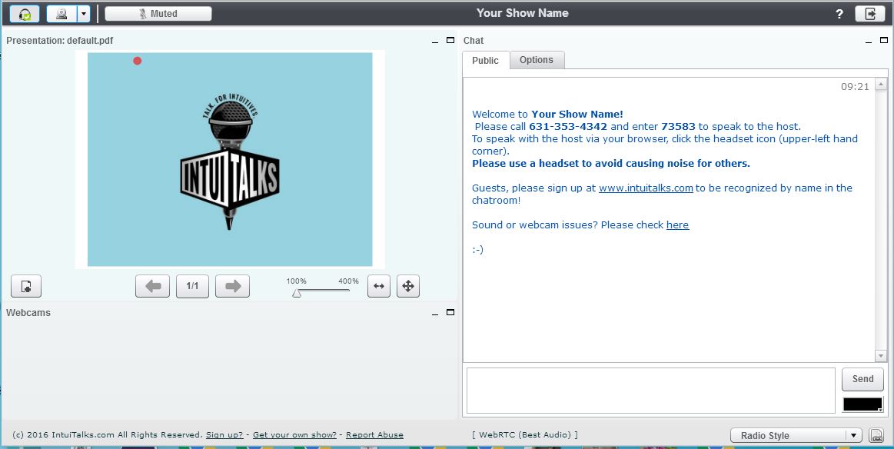Maximize the Presentation panel
Image resolution: width=894 pixels, height=449 pixels.
coord(450,41)
